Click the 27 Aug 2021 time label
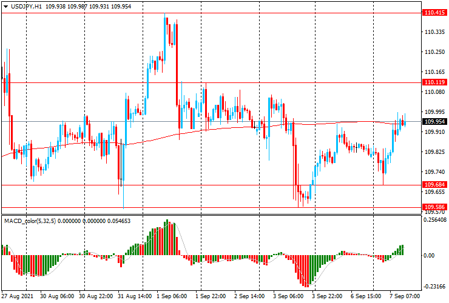This screenshot has height=303, width=449. 18,296
